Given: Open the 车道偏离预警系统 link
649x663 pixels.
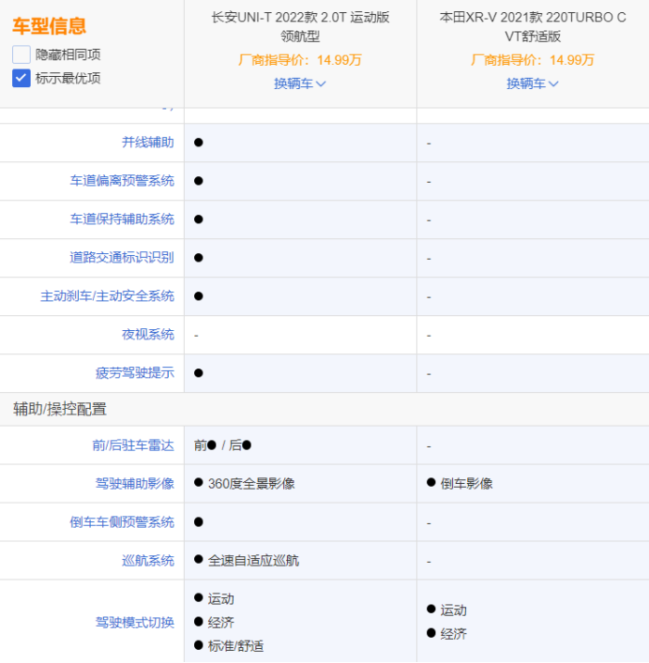Looking at the screenshot, I should [122, 181].
